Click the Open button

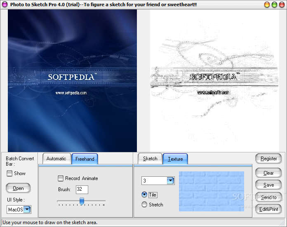click(x=18, y=188)
